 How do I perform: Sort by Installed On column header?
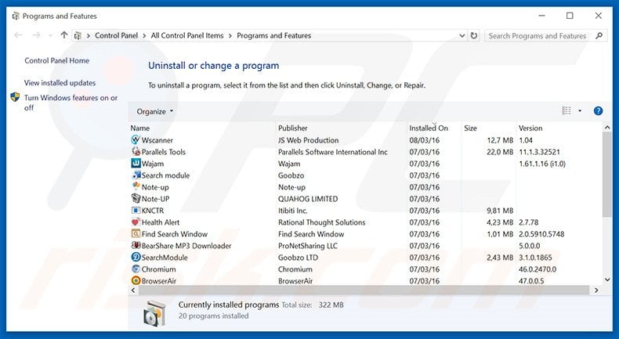click(429, 128)
